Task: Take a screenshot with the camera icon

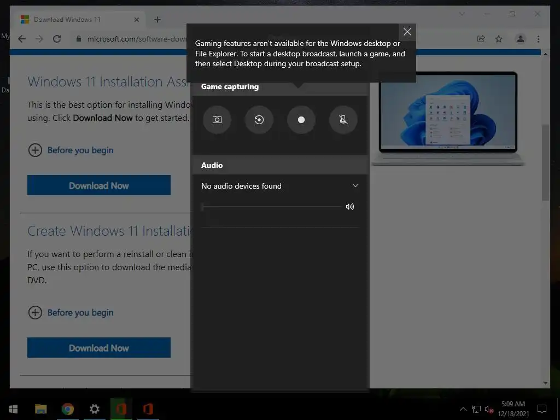Action: (217, 120)
